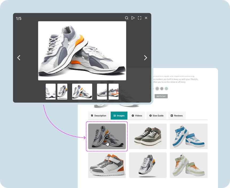
Task: Open the Videos tab
Action: [137, 115]
